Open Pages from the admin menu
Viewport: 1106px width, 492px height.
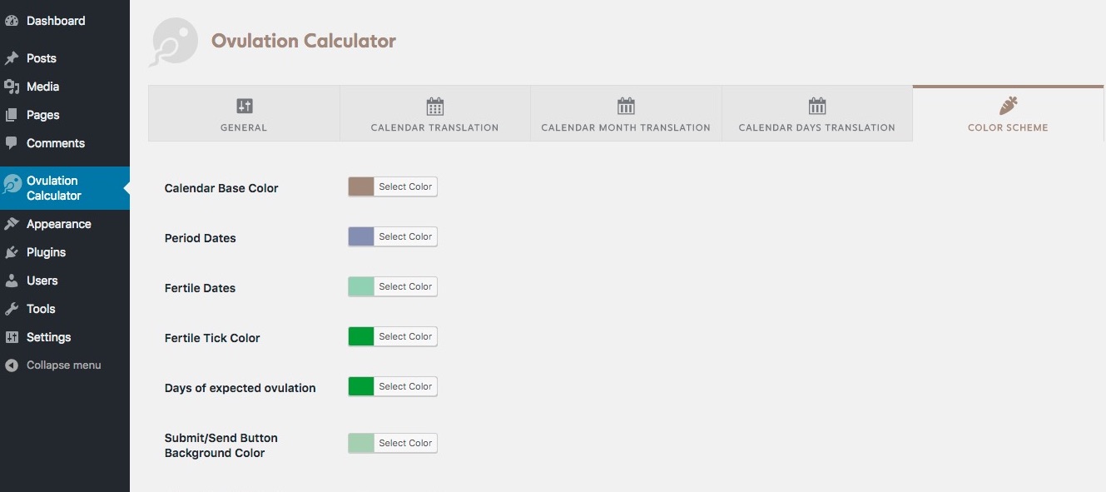[x=65, y=115]
